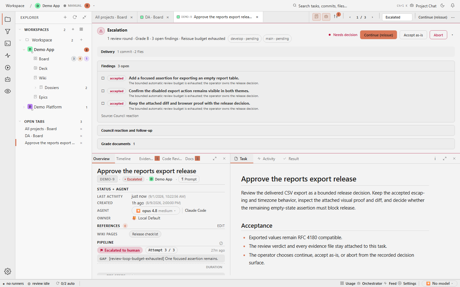Open the Result tab in task panel
This screenshot has height=287, width=460.
291,159
